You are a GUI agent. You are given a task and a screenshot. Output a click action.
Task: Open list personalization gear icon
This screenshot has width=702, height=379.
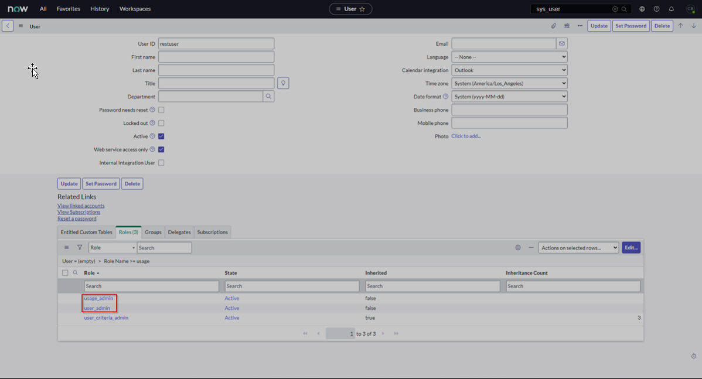click(x=518, y=248)
